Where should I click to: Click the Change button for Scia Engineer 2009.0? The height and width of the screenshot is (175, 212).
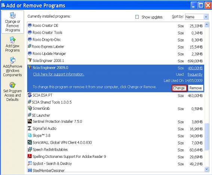(x=179, y=88)
